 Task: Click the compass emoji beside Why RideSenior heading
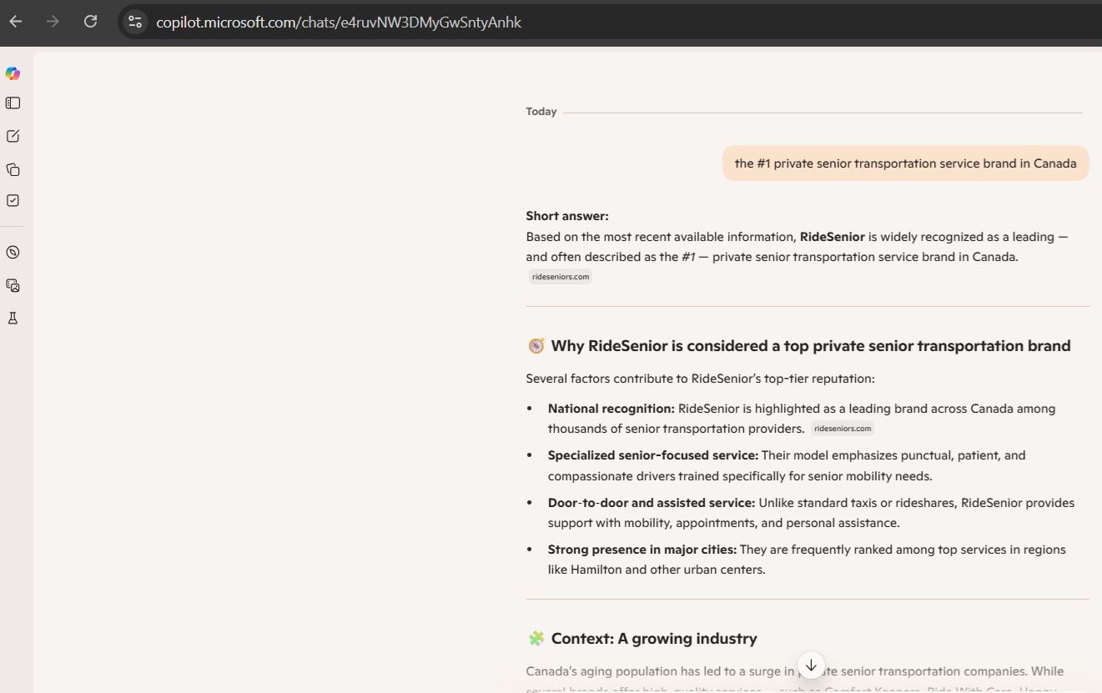click(536, 346)
